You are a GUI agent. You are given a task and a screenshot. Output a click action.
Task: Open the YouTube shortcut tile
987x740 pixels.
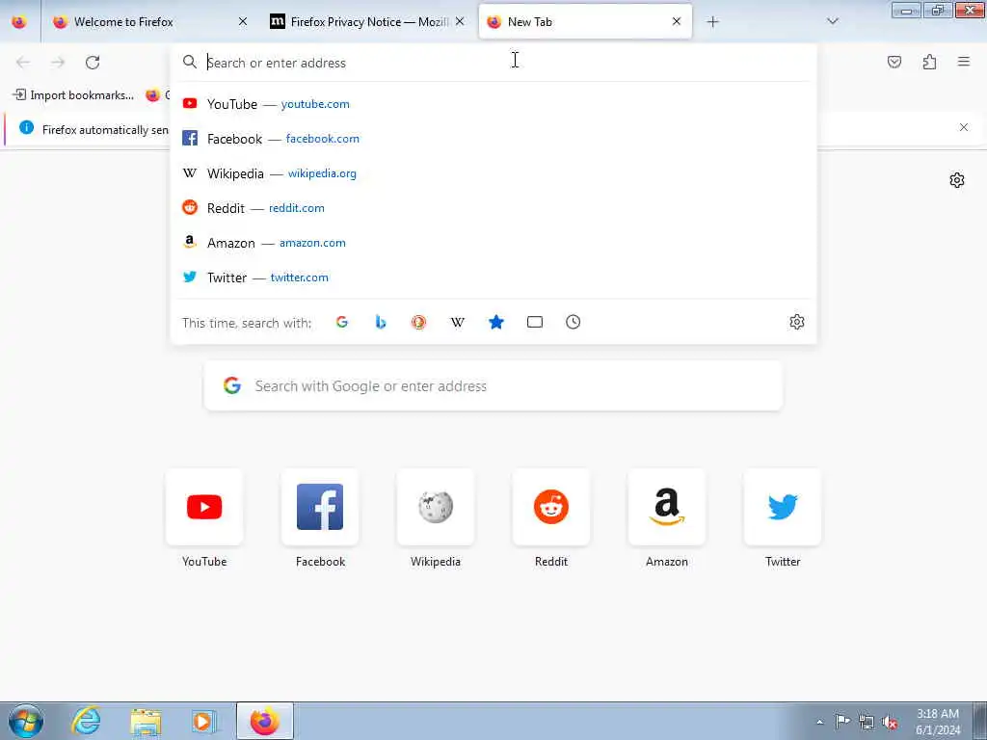(204, 507)
